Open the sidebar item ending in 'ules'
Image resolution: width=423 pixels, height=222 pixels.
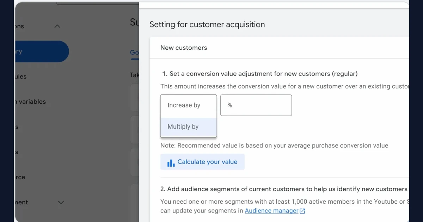[x=21, y=76]
